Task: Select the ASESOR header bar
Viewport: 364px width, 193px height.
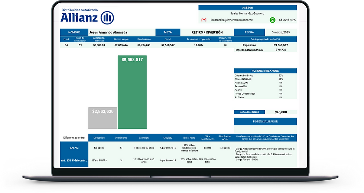Action: [247, 8]
